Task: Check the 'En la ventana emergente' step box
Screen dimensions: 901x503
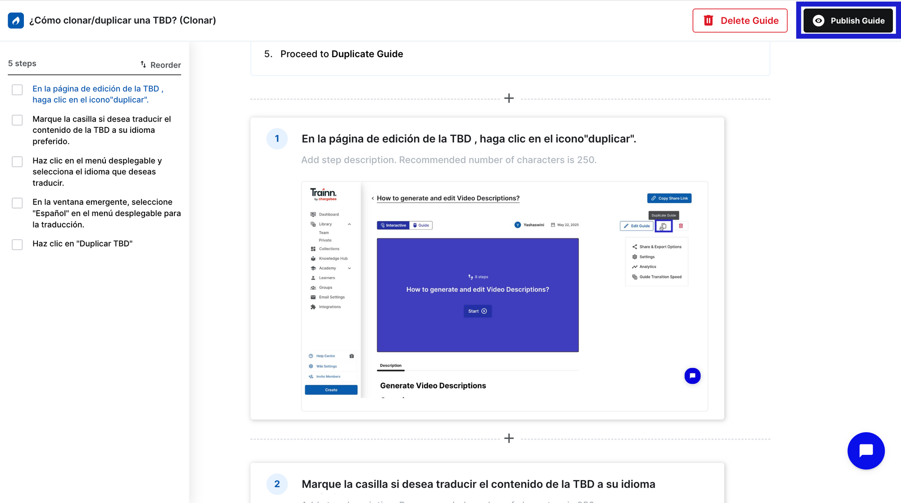Action: [x=17, y=203]
